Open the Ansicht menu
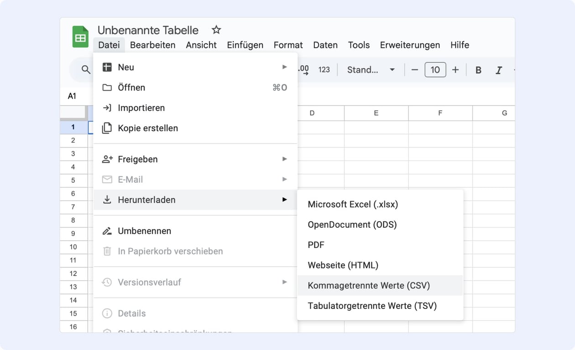Image resolution: width=575 pixels, height=350 pixels. click(x=201, y=45)
